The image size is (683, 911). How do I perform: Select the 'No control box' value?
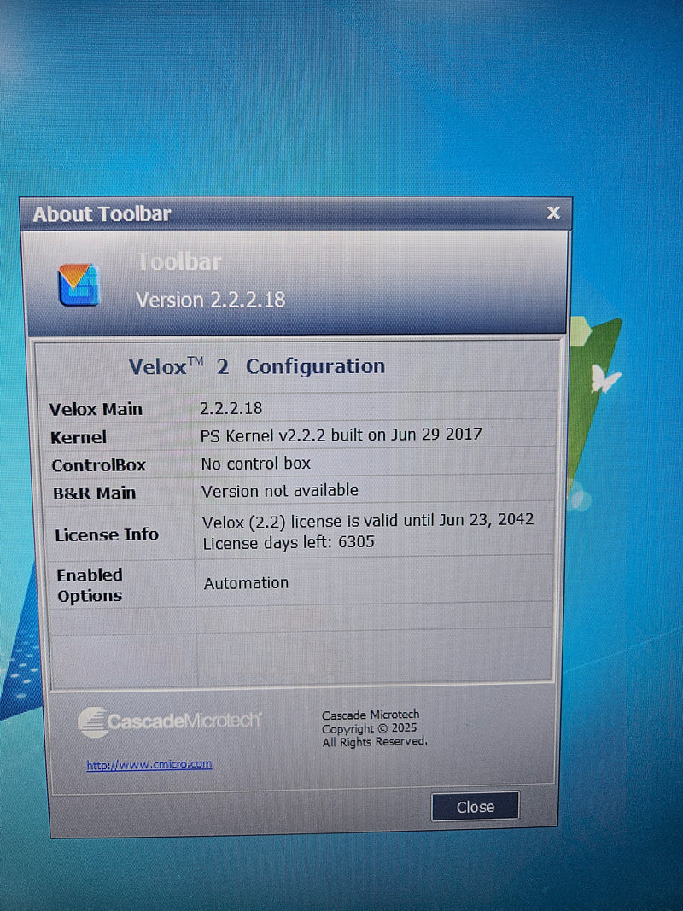point(256,464)
